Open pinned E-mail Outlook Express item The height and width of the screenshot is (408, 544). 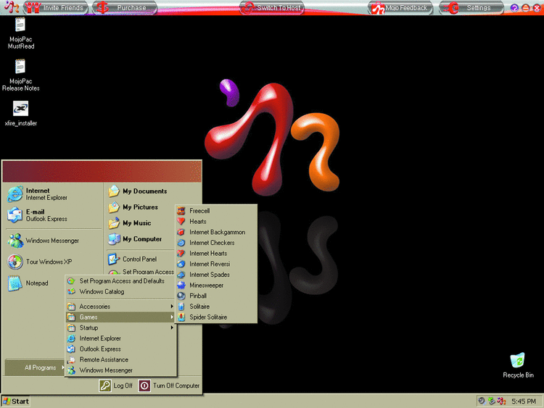(54, 215)
